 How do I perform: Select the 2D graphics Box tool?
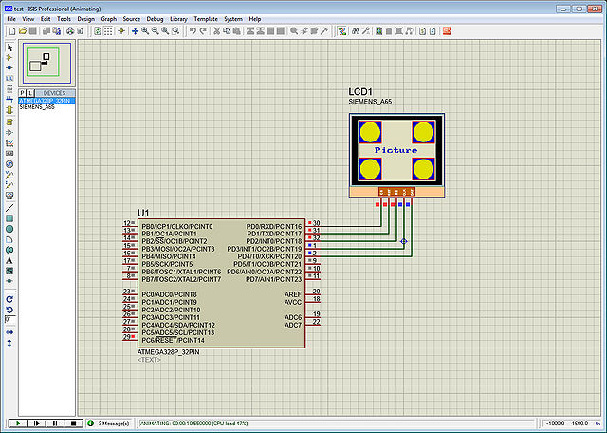click(x=9, y=218)
